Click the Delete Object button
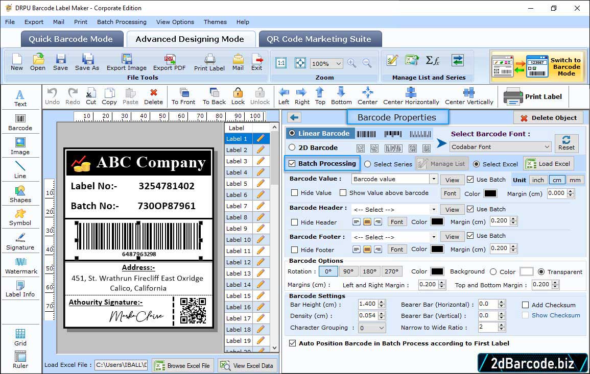The width and height of the screenshot is (590, 374). pyautogui.click(x=548, y=118)
